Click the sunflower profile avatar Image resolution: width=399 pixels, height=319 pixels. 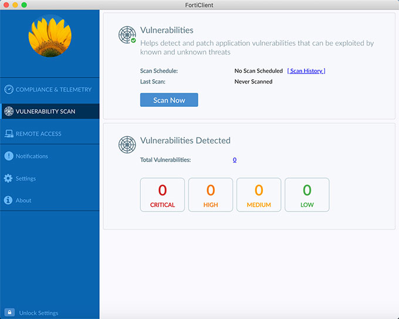(50, 35)
